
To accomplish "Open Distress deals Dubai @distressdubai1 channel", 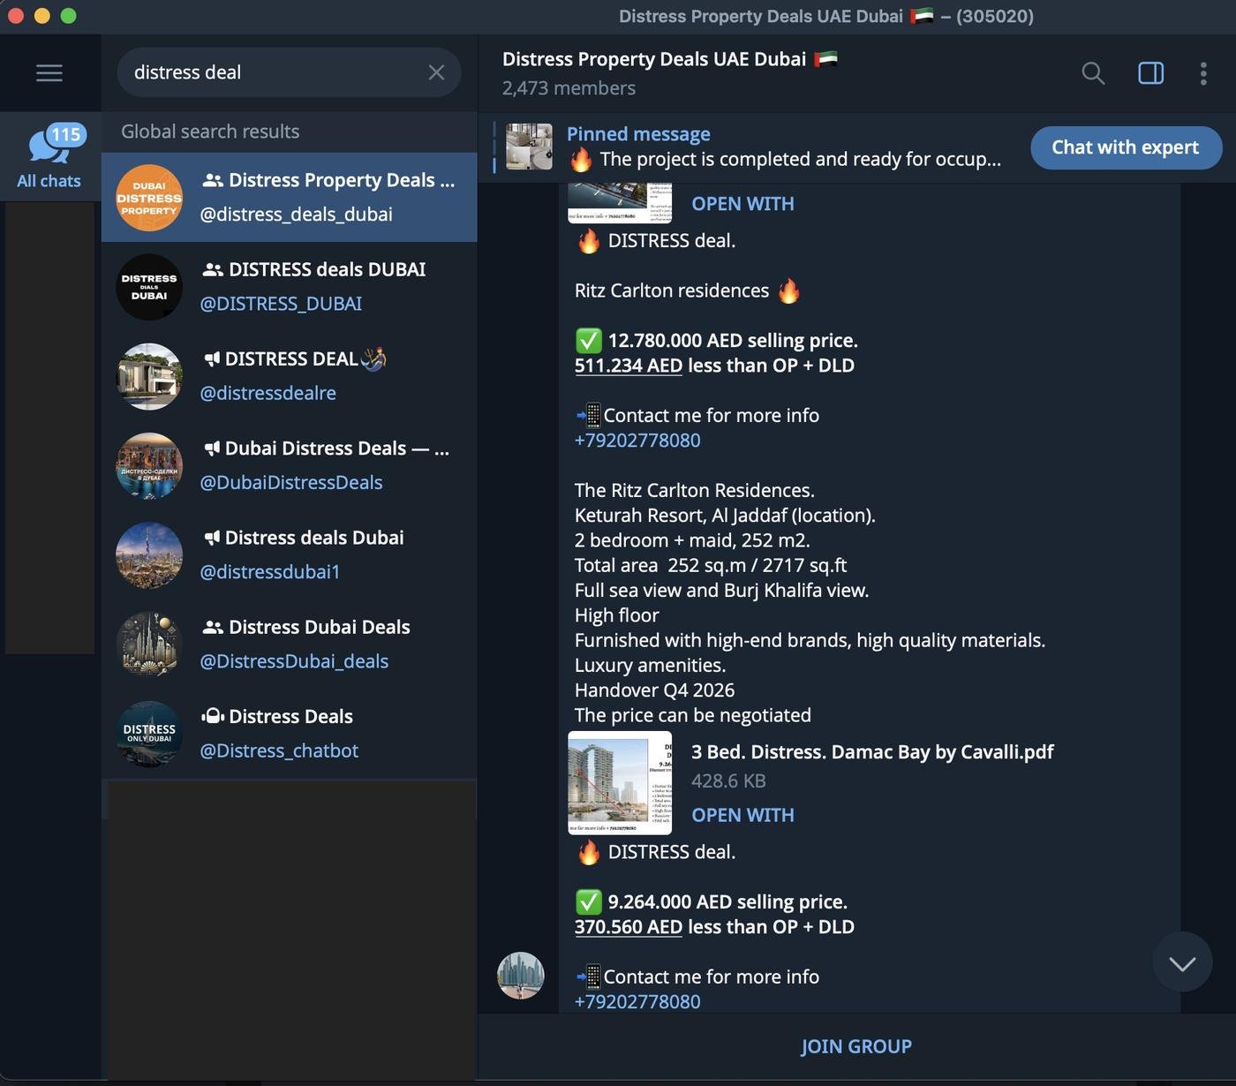I will 290,554.
